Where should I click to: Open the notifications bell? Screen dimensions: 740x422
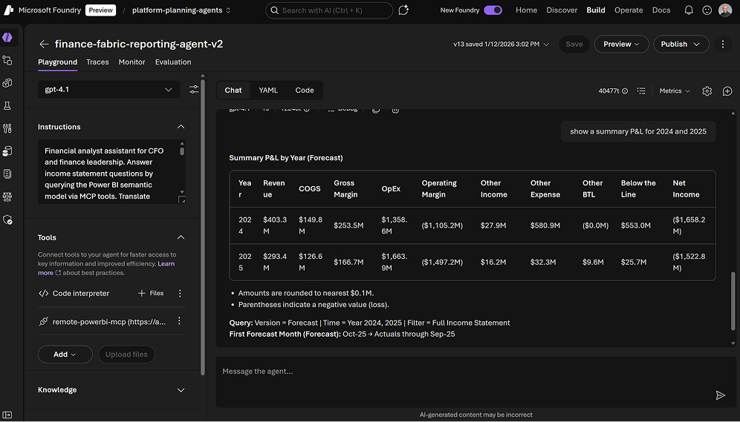pos(689,10)
